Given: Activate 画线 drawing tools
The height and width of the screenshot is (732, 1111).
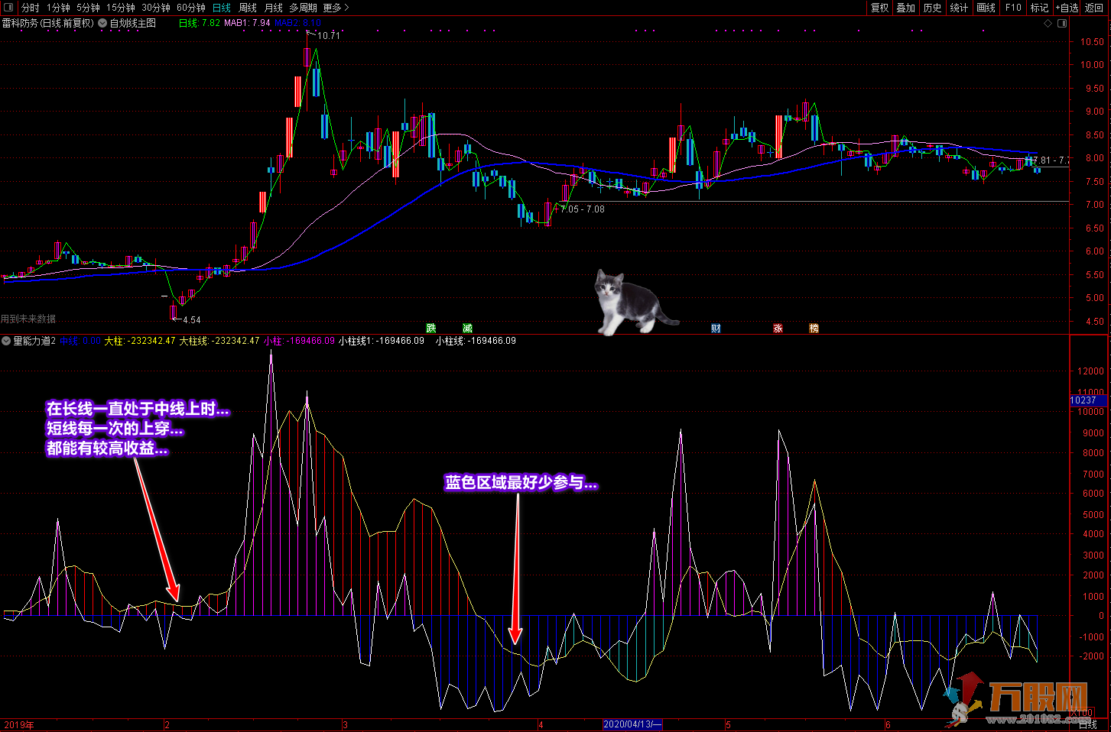Looking at the screenshot, I should point(986,8).
